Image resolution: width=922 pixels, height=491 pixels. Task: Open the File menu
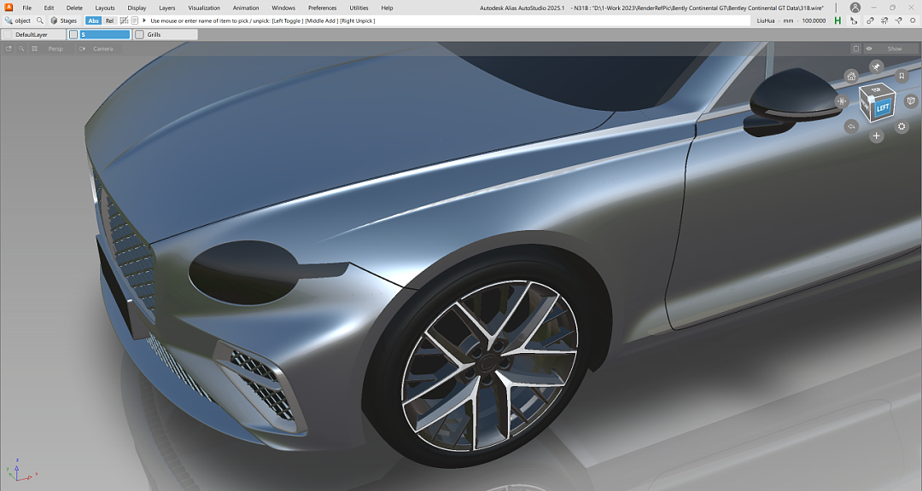pyautogui.click(x=27, y=8)
